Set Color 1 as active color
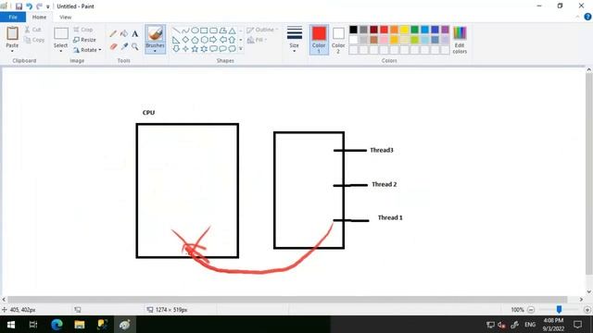Screen dimensions: 593x333 319,40
